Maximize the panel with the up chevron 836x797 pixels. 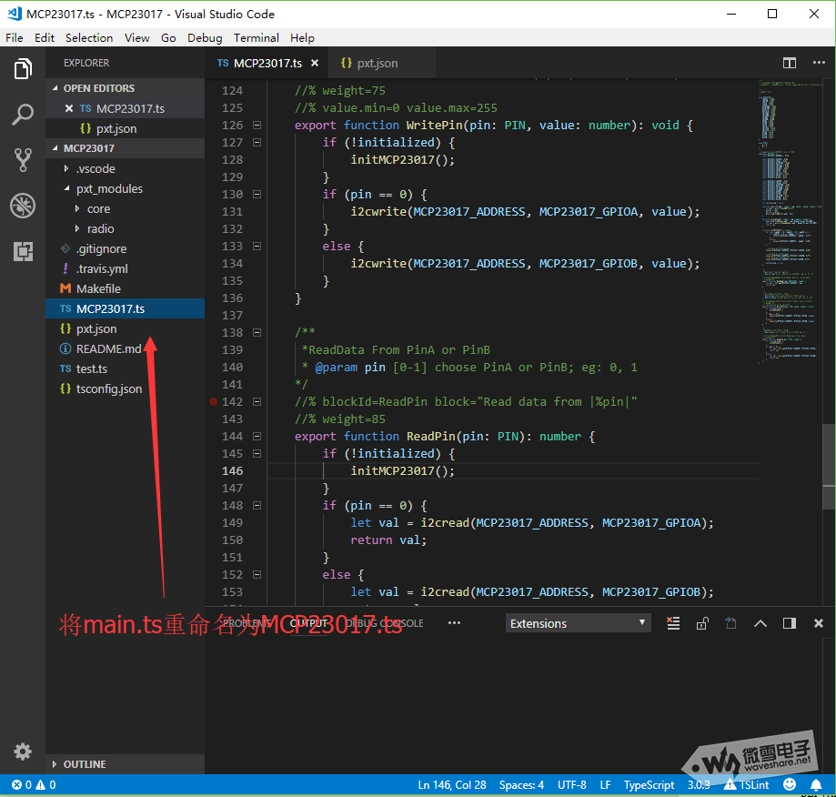pos(760,623)
